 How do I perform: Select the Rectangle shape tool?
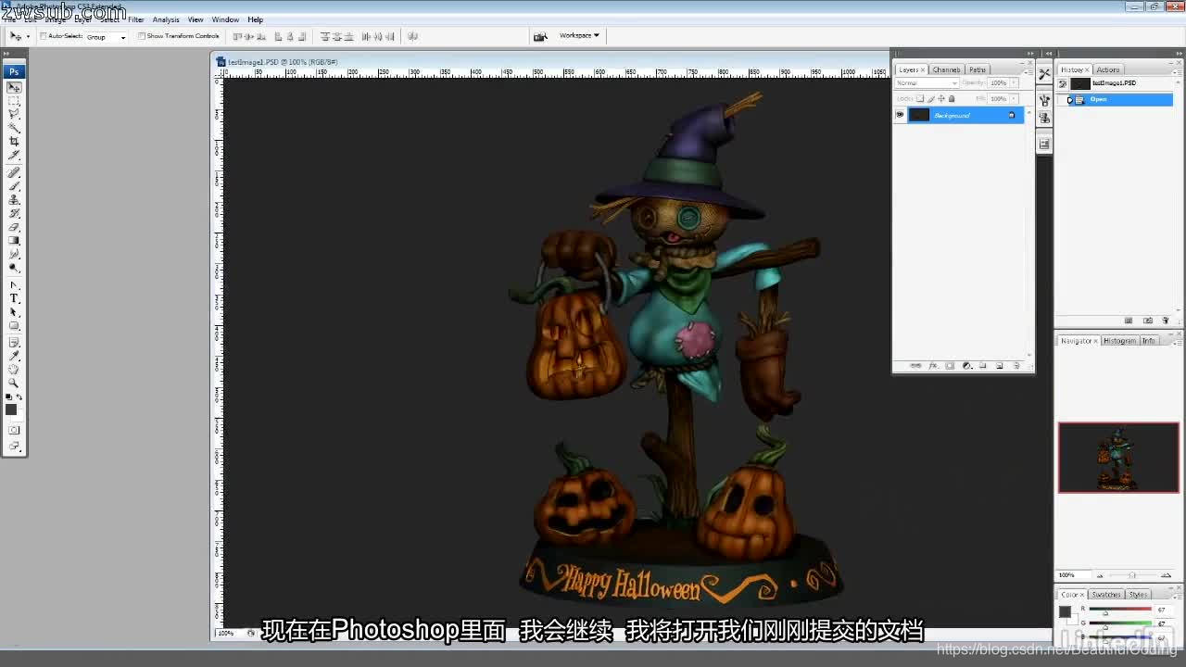pos(14,326)
